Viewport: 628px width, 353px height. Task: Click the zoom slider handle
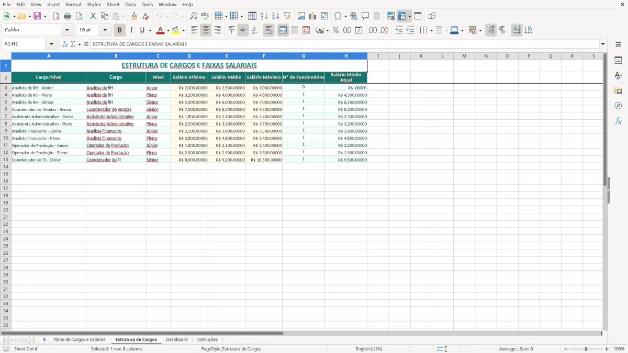586,349
